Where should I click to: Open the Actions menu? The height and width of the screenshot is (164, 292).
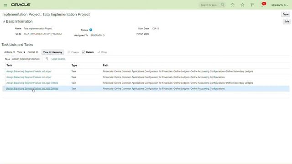tap(10, 52)
